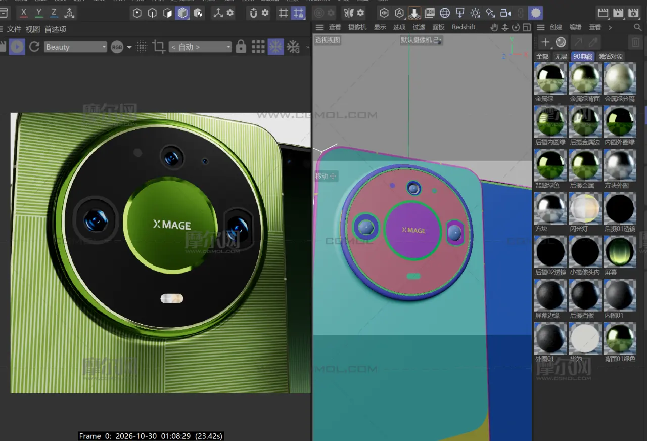Toggle highlighted Redshift gear icon
The width and height of the screenshot is (647, 441).
coord(536,13)
